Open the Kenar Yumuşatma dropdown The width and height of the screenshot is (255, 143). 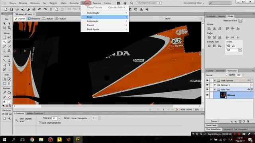click(80, 118)
